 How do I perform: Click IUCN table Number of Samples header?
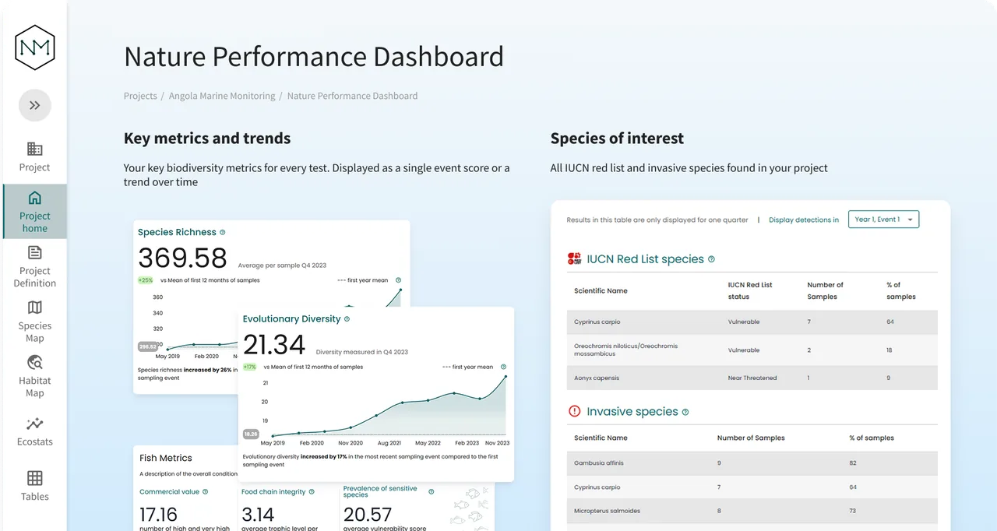825,290
